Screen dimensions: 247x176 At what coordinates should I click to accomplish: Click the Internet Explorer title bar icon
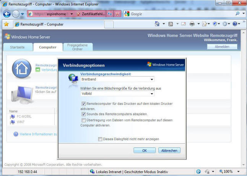[5, 4]
